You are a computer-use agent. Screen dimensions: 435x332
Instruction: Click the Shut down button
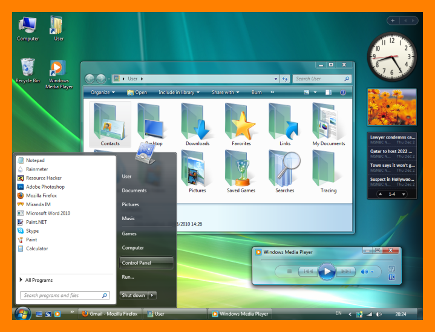pyautogui.click(x=133, y=295)
